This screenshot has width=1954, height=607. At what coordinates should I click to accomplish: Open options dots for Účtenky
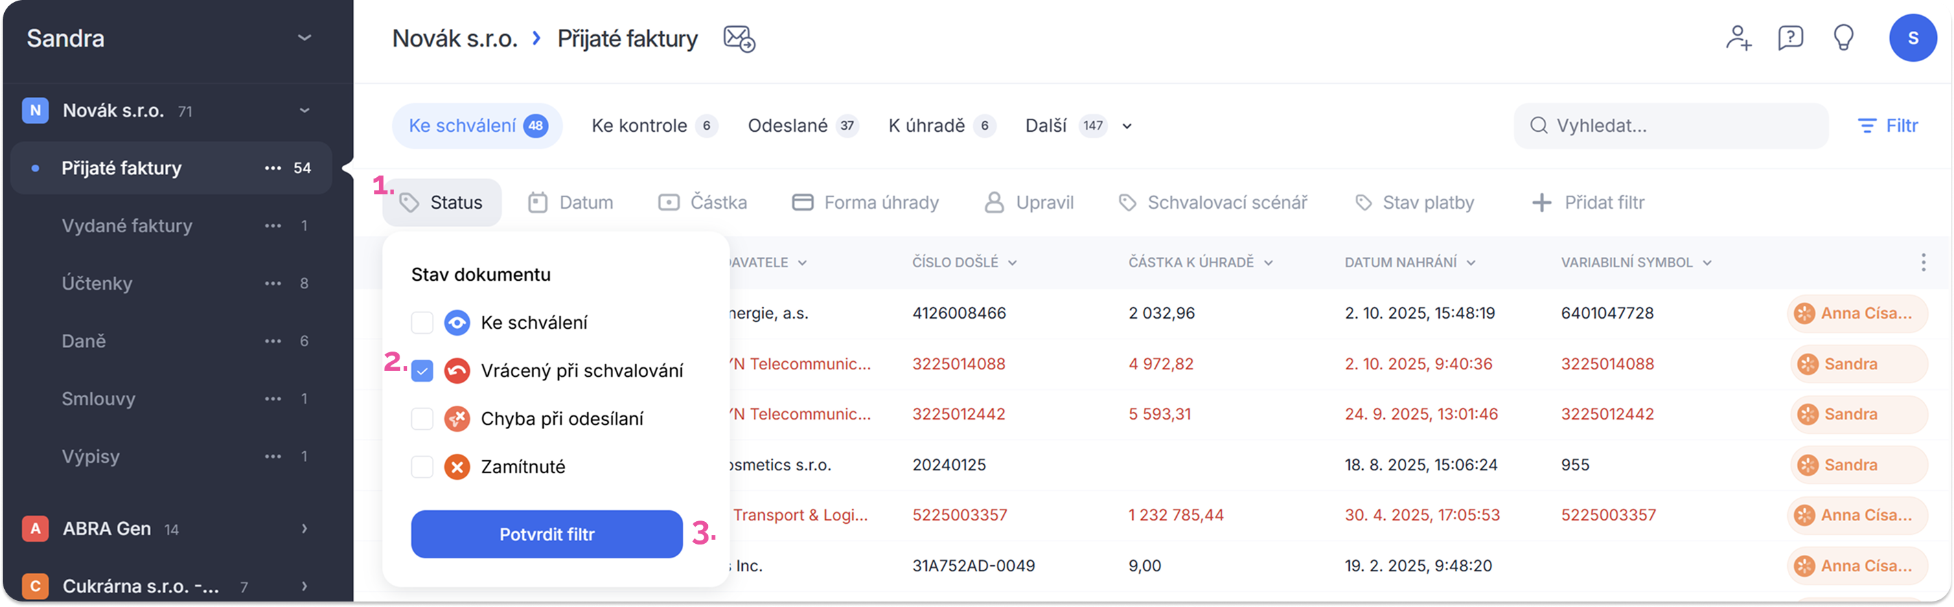[273, 284]
